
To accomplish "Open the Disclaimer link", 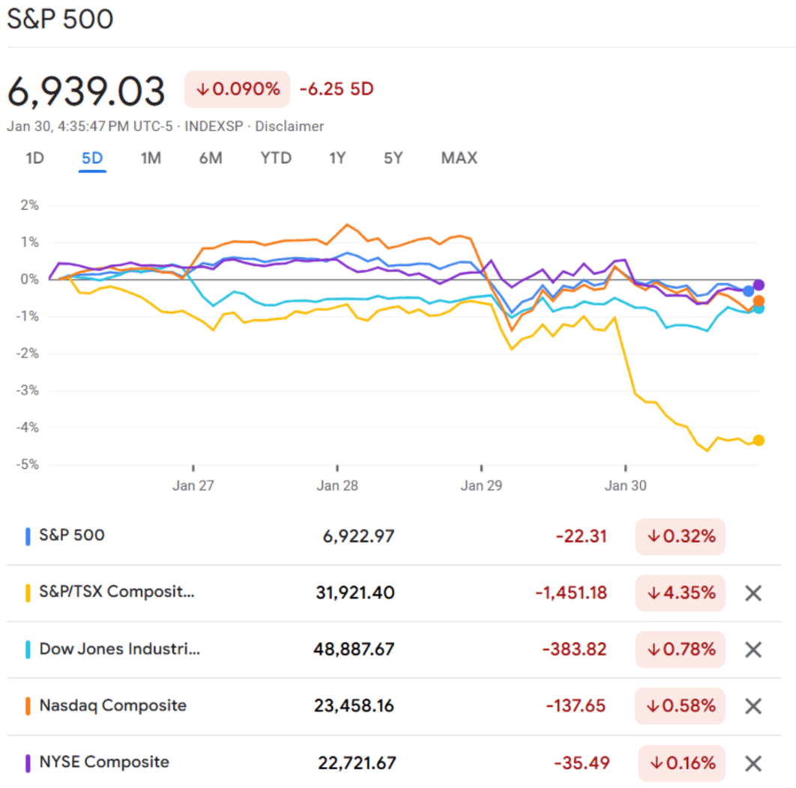I will coord(289,127).
